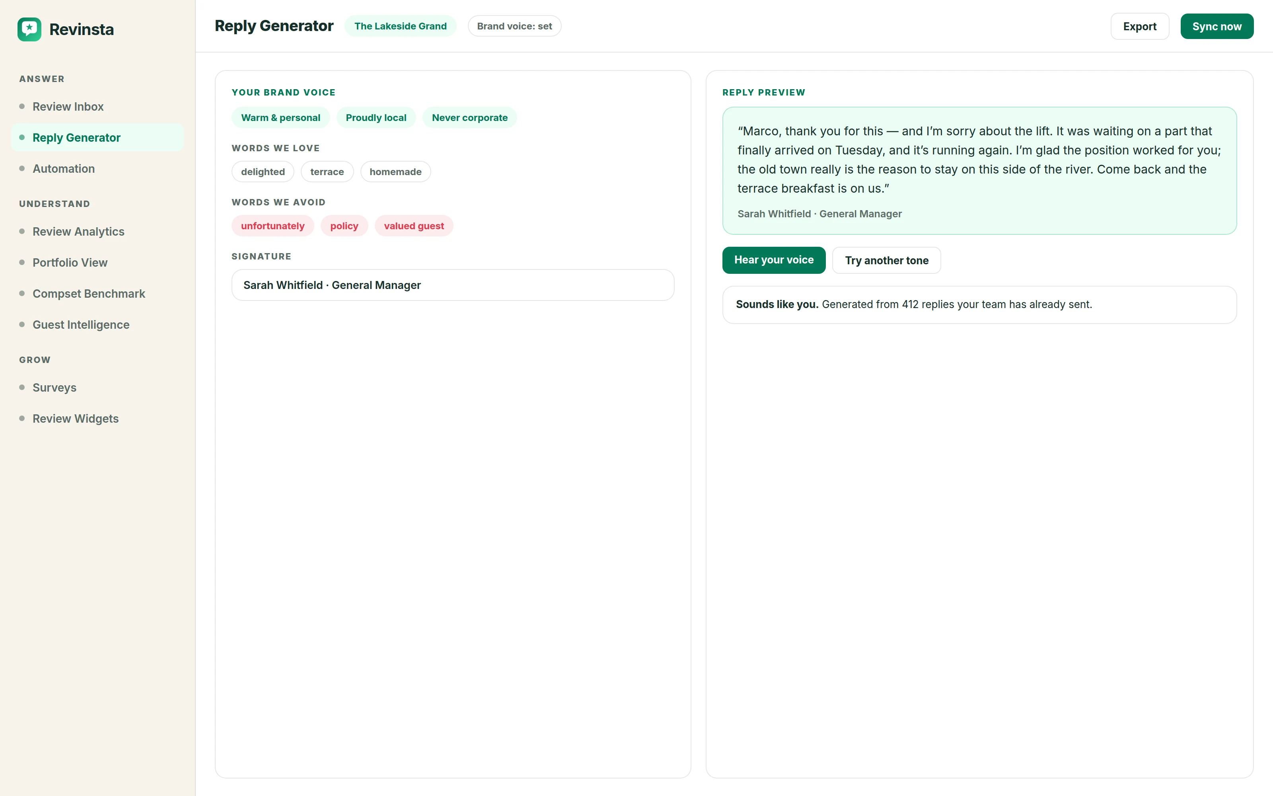Viewport: 1273px width, 796px height.
Task: Select the Warm & personal tag
Action: (280, 117)
